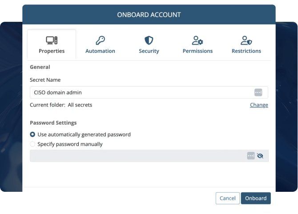This screenshot has height=214, width=298.
Task: Switch to the Automation tab
Action: [100, 44]
